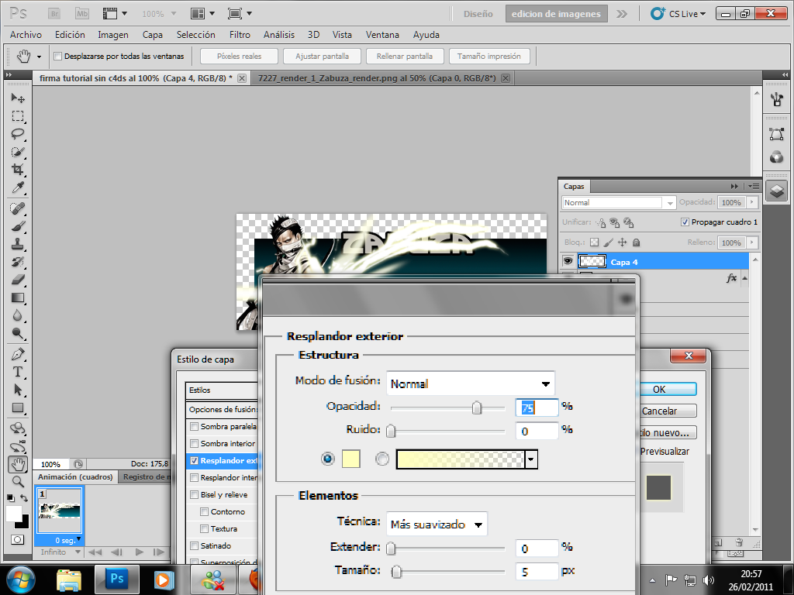
Task: Click the Tamaño slider handle
Action: (x=396, y=572)
